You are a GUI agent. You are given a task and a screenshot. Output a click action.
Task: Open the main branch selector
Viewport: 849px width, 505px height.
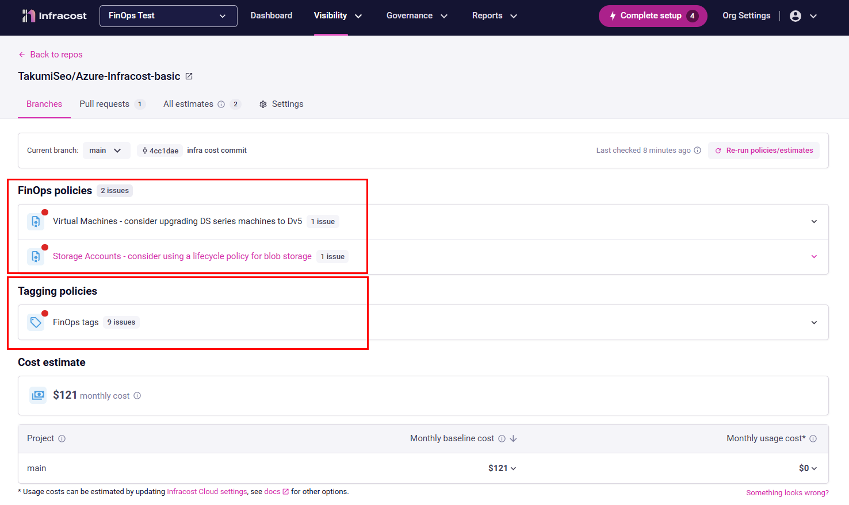(106, 151)
